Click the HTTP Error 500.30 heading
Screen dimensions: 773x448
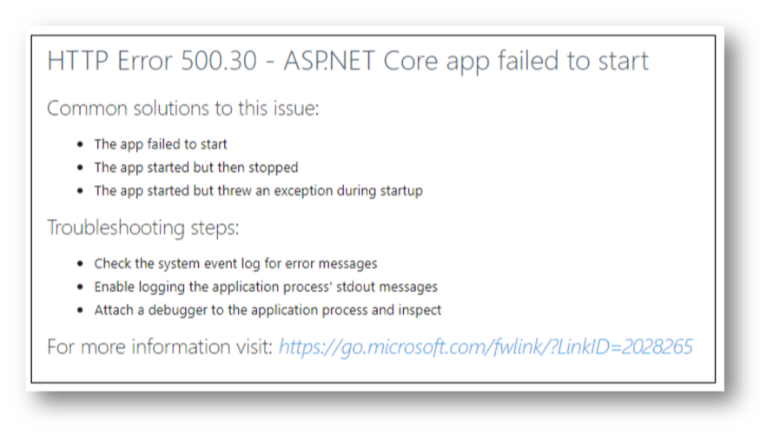coord(348,62)
